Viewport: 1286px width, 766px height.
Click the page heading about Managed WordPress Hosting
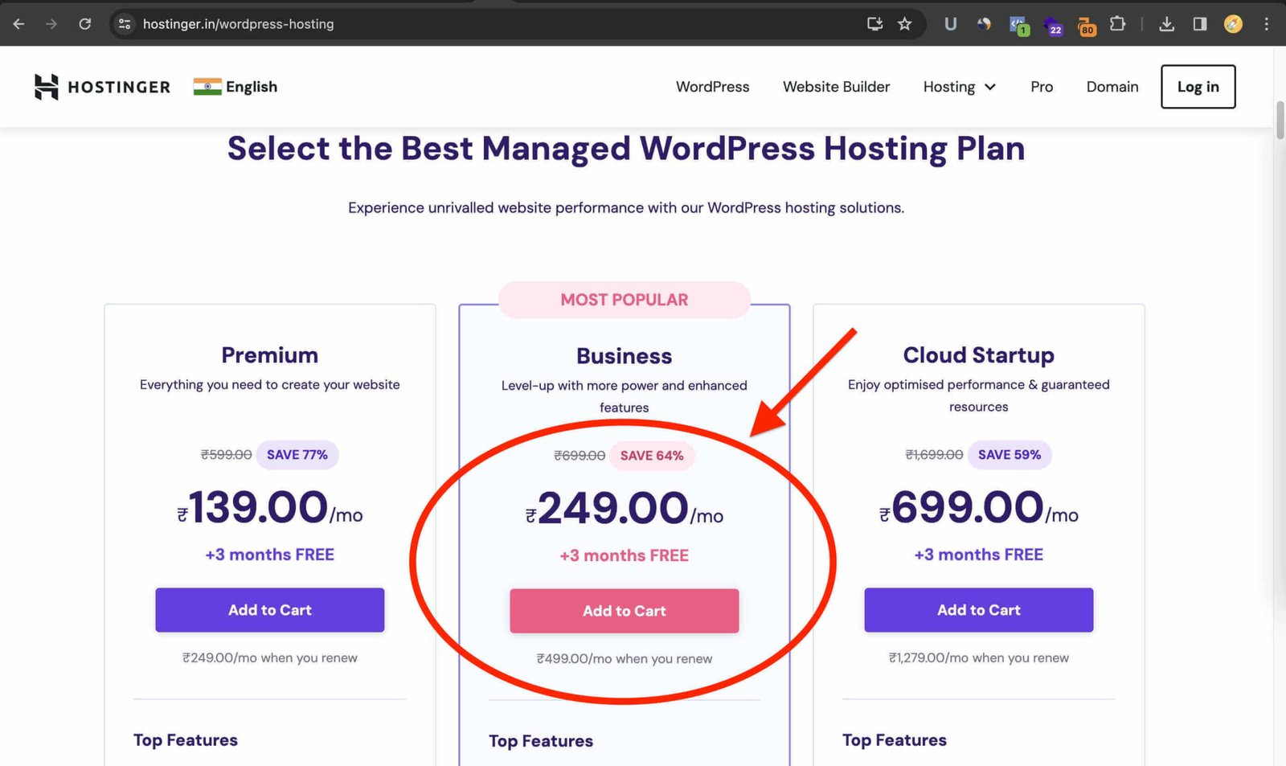(626, 149)
